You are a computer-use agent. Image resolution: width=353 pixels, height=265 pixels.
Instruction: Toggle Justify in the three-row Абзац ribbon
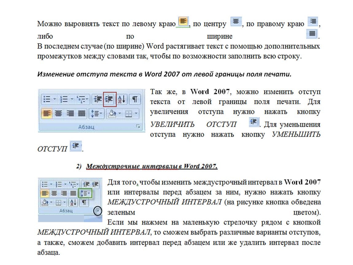(x=73, y=193)
